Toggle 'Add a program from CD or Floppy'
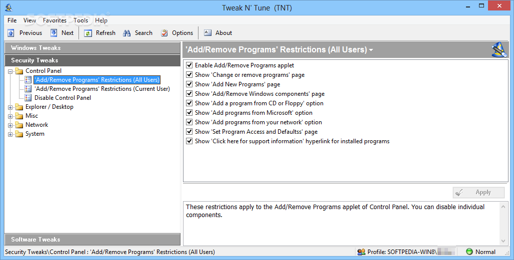Viewport: 514px width, 260px height. pos(189,103)
